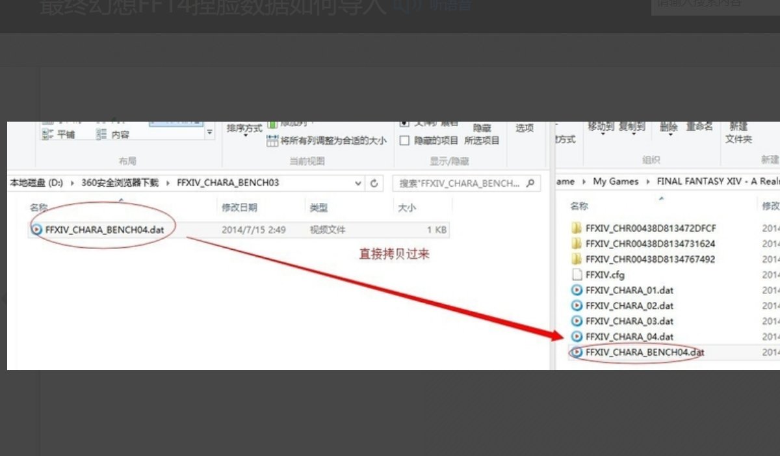Select the FFXIV.cfg file icon
The image size is (780, 456).
pyautogui.click(x=576, y=275)
